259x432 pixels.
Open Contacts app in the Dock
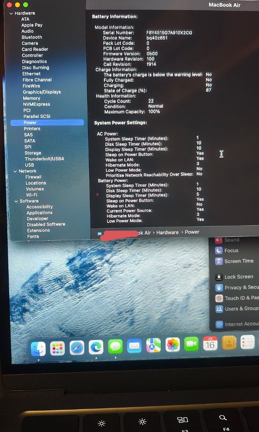pos(229,342)
